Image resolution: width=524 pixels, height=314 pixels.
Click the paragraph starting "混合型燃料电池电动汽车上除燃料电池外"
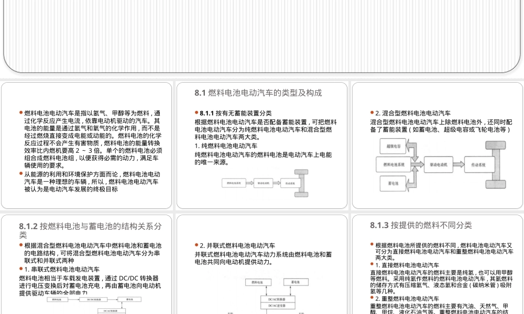441,126
